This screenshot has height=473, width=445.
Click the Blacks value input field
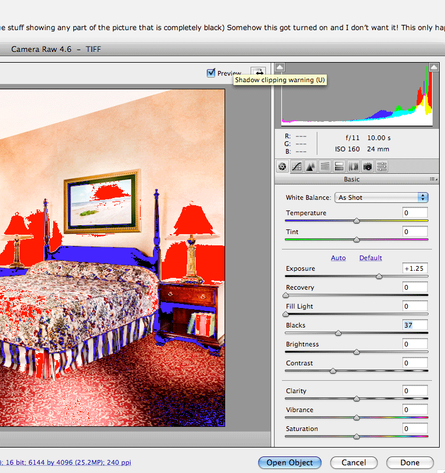(415, 325)
